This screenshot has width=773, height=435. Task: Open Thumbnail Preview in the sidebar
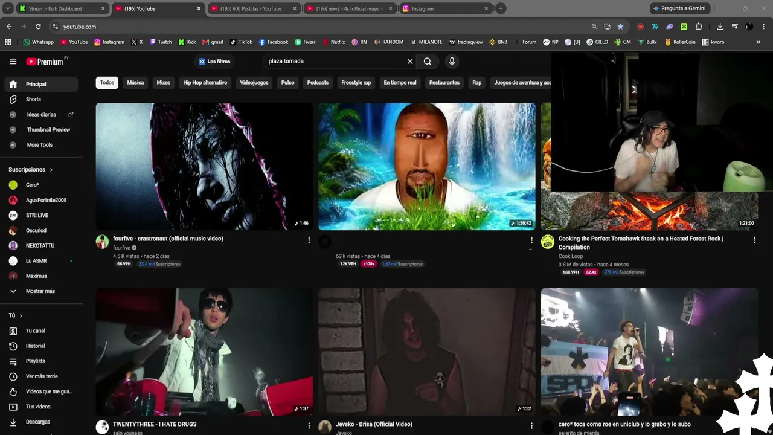42,129
